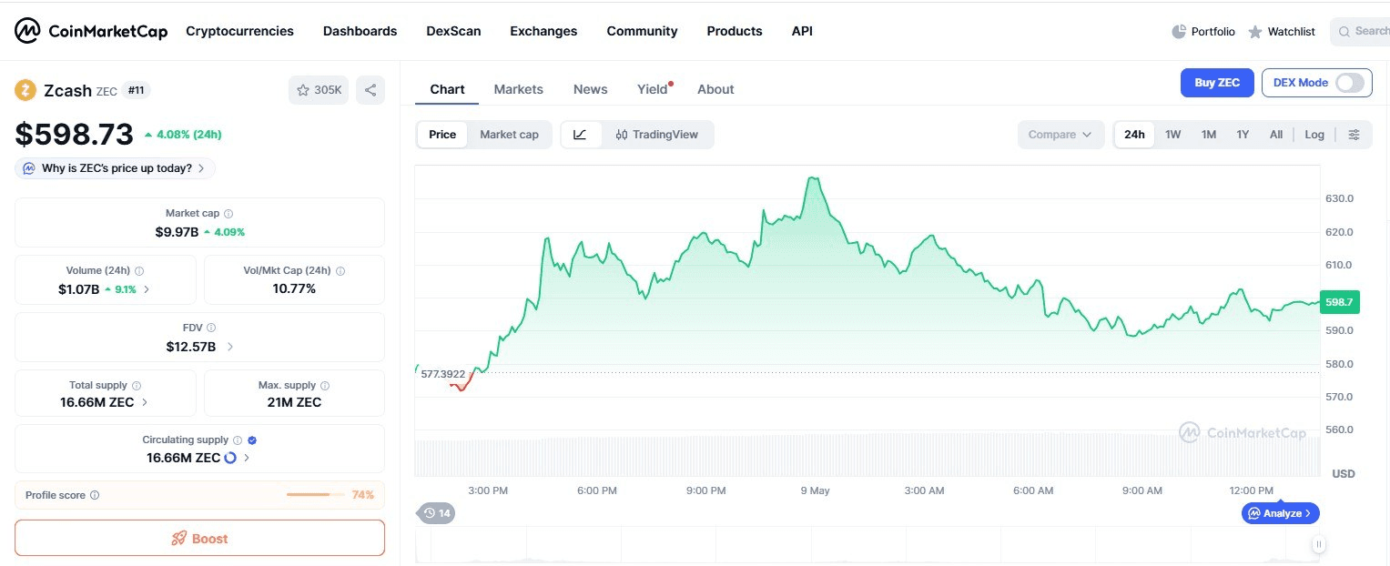Expand Total supply details chevron
The image size is (1390, 566).
[x=146, y=402]
